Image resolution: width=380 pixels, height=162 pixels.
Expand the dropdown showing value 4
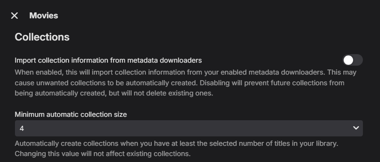189,128
